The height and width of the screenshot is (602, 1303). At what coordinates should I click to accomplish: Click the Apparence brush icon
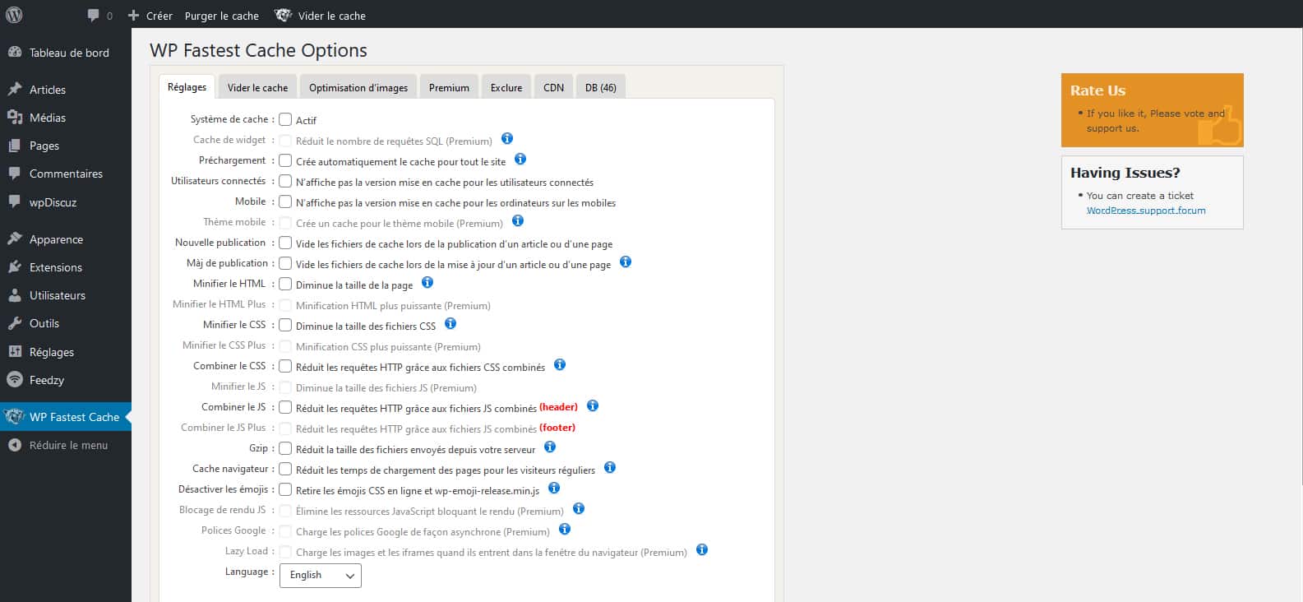(x=15, y=238)
